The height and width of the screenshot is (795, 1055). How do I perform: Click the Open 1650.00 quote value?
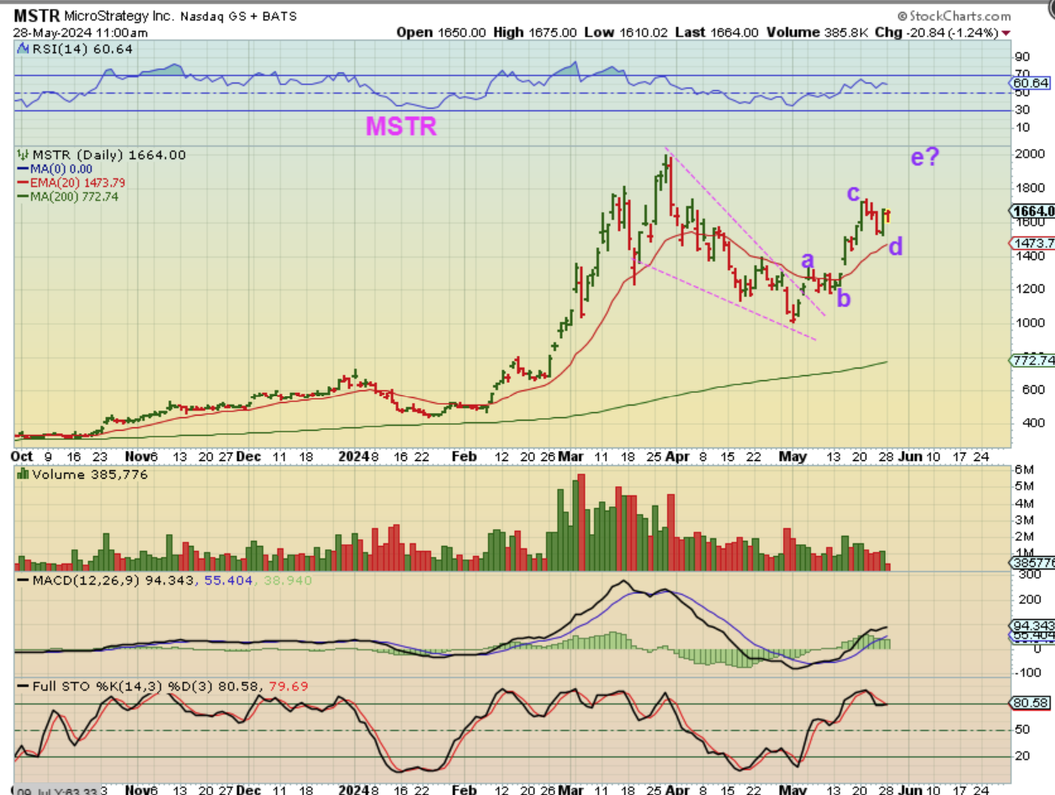pyautogui.click(x=441, y=33)
